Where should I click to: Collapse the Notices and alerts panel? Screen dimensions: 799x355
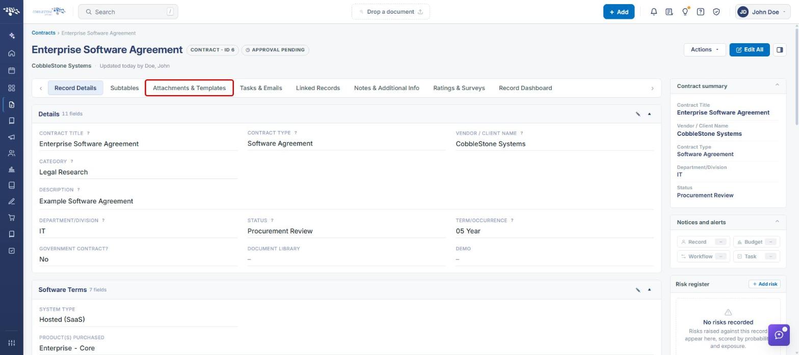777,222
